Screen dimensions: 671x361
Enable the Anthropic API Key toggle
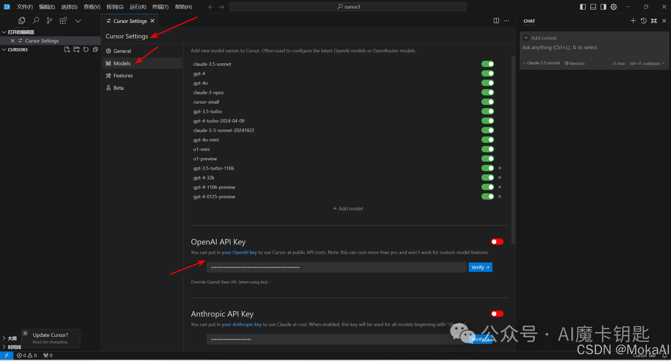pyautogui.click(x=497, y=314)
